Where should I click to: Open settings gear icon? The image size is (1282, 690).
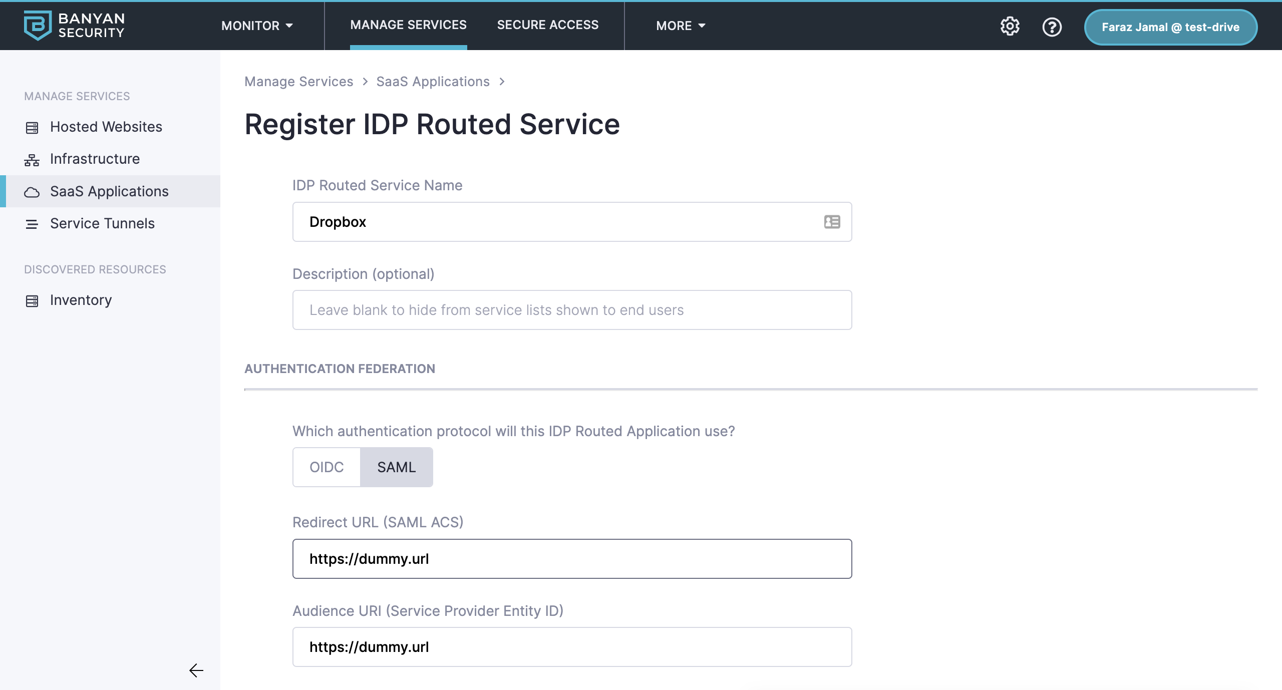tap(1010, 27)
